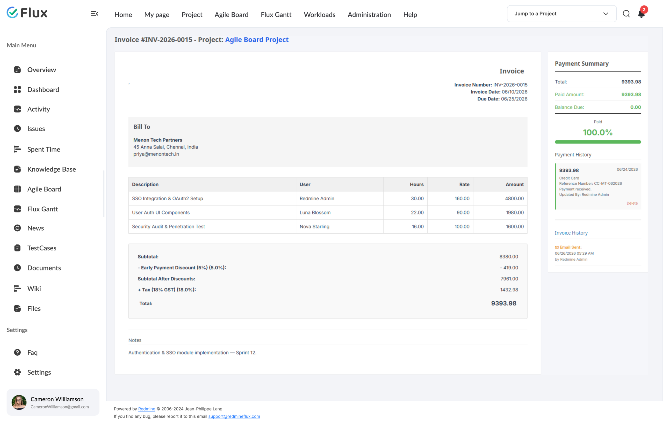
Task: Open the Jump to a Project dropdown
Action: (561, 14)
